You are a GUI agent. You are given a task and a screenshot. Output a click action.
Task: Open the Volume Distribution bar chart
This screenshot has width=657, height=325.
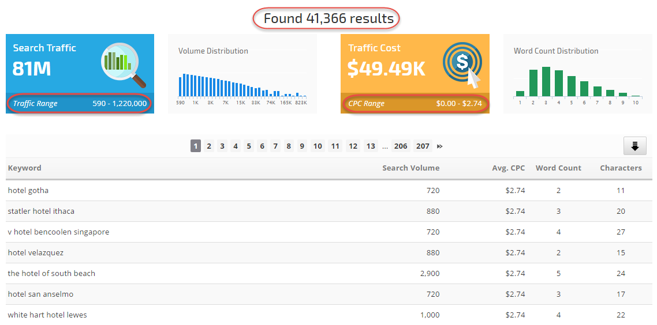(242, 85)
